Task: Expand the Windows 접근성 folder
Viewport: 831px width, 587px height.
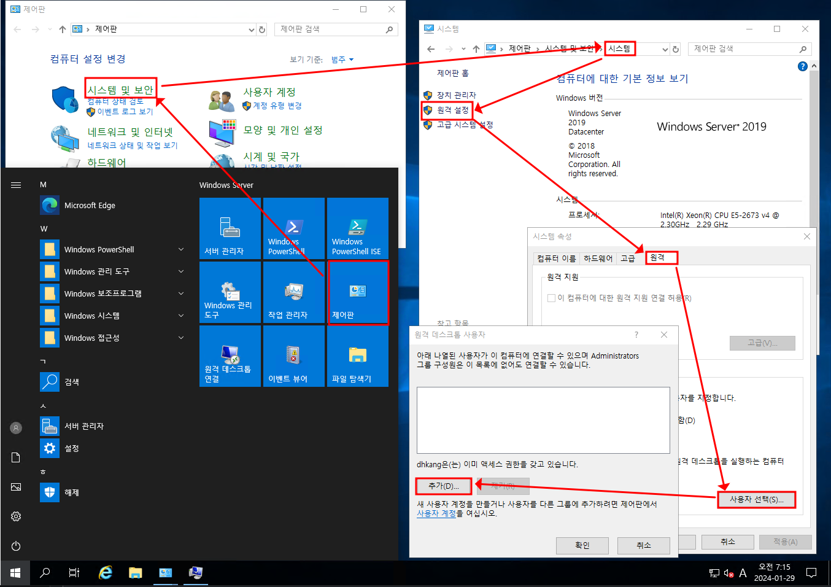Action: coord(181,338)
